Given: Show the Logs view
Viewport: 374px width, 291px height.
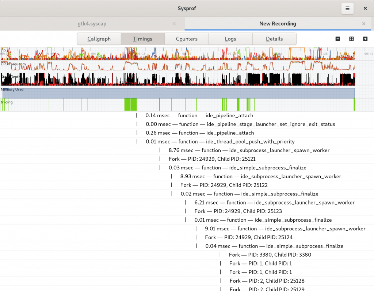Looking at the screenshot, I should [x=230, y=39].
